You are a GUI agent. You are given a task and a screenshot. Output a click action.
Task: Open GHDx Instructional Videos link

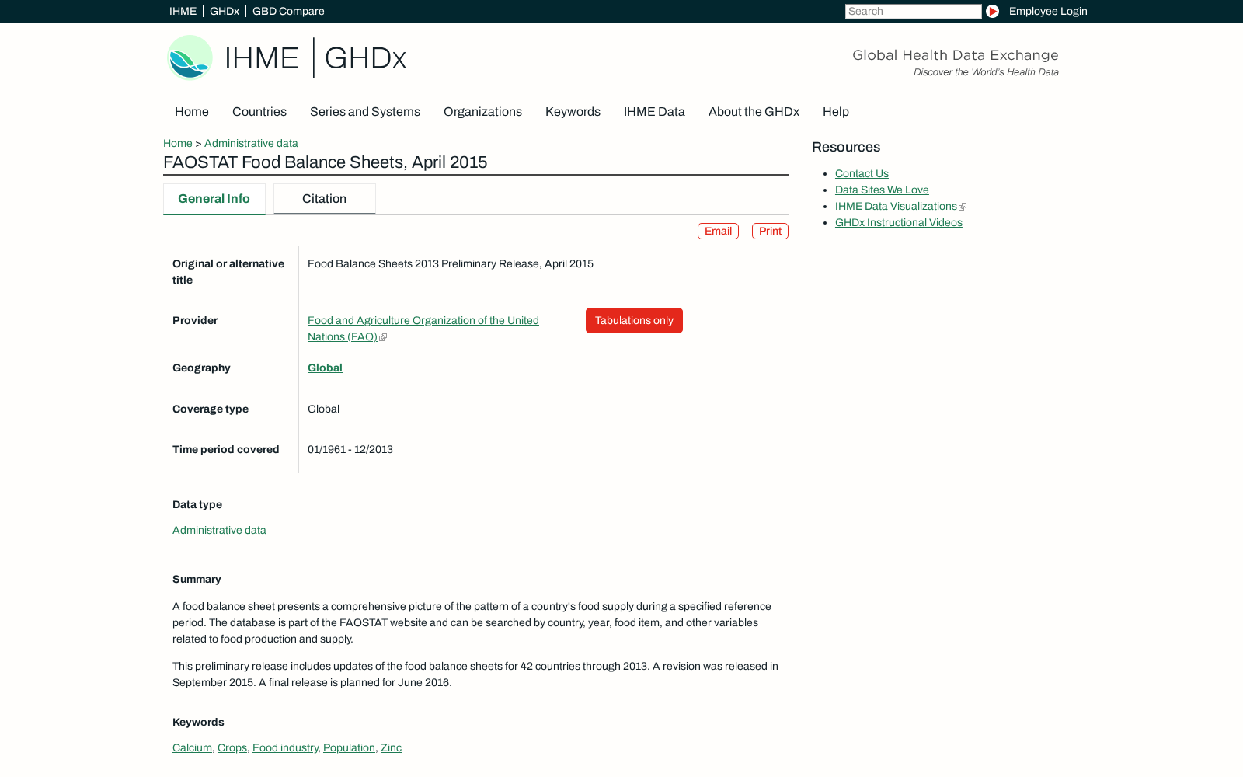[899, 223]
